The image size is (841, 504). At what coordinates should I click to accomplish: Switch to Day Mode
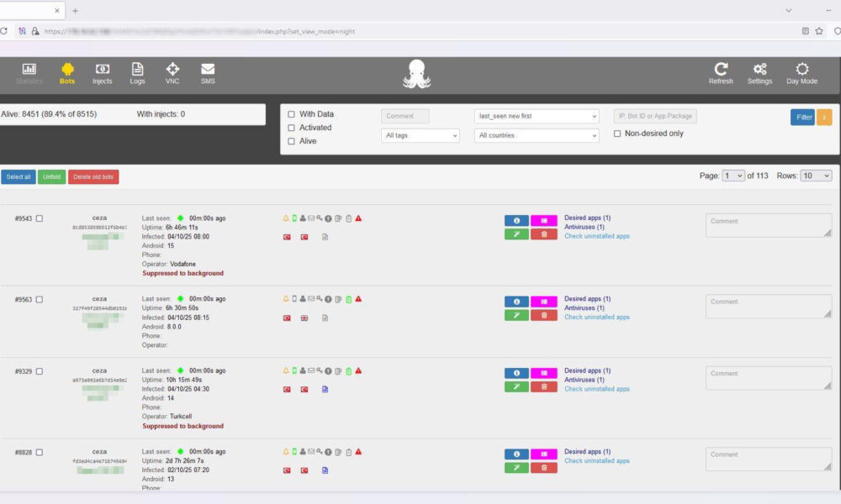(x=801, y=71)
